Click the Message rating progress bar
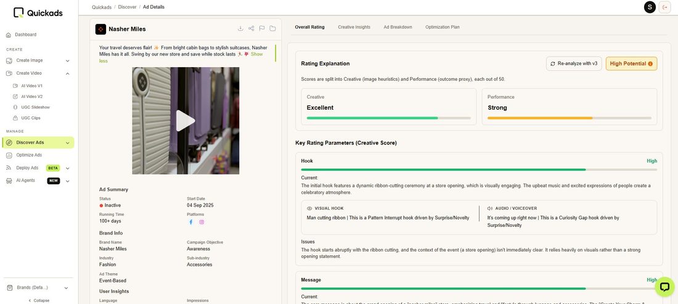The height and width of the screenshot is (304, 678). (479, 289)
